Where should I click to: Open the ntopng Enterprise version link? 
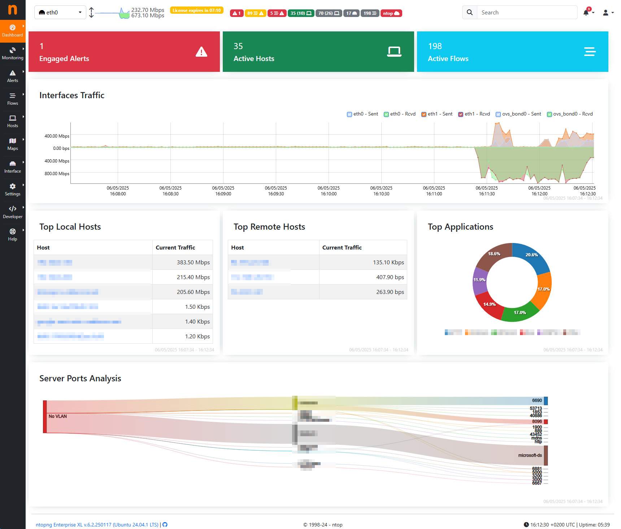coord(97,525)
